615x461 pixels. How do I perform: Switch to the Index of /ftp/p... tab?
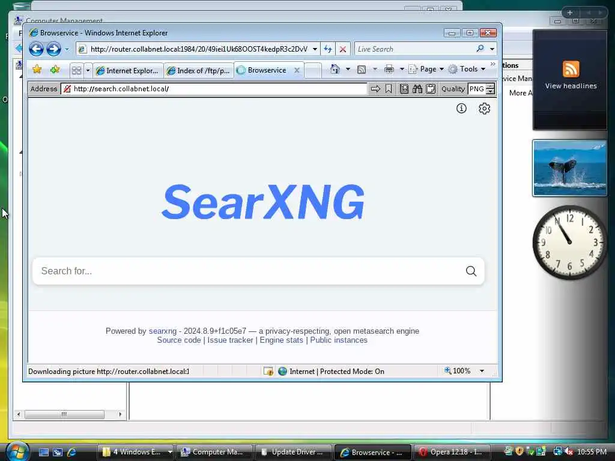point(199,71)
